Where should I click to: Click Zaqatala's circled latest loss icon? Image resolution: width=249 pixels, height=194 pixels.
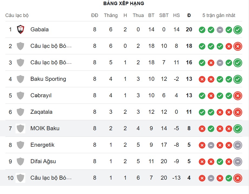238,112
